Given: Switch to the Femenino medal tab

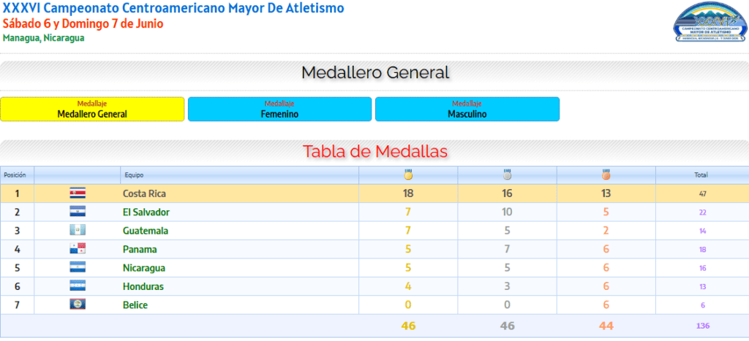Looking at the screenshot, I should pos(279,110).
